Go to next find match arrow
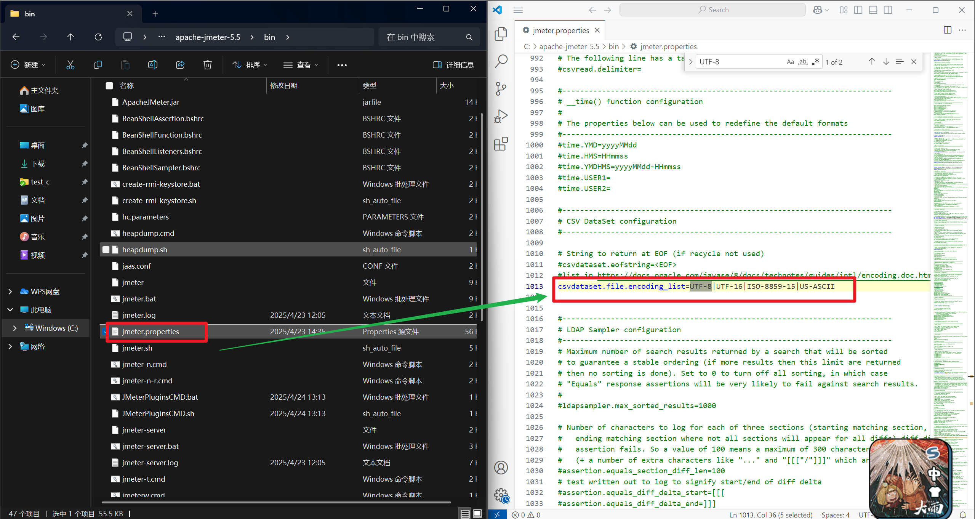975x519 pixels. point(886,62)
